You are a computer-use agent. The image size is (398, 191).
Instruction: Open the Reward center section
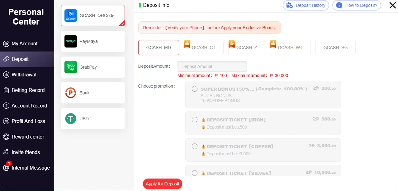tap(27, 137)
